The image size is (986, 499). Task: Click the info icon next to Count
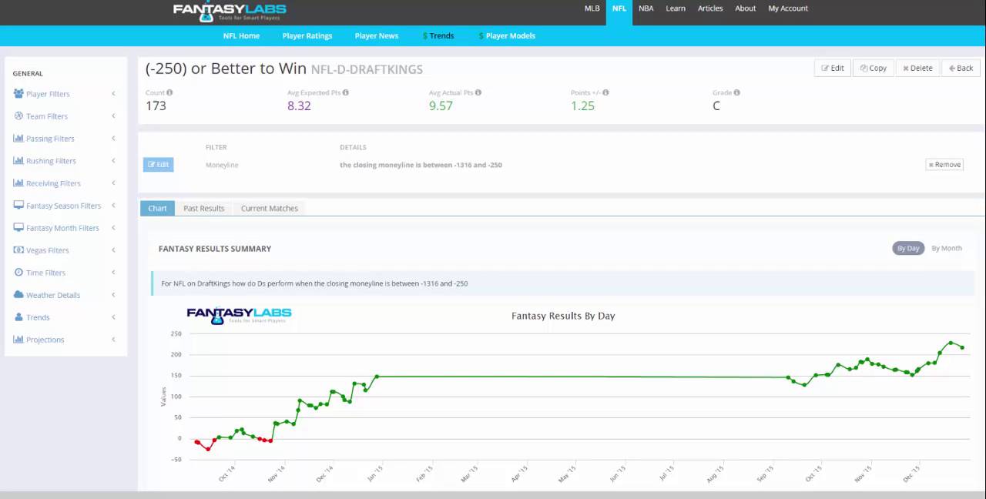click(169, 92)
